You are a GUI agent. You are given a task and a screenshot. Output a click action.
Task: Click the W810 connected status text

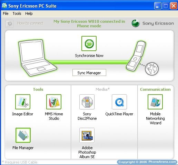[89, 23]
